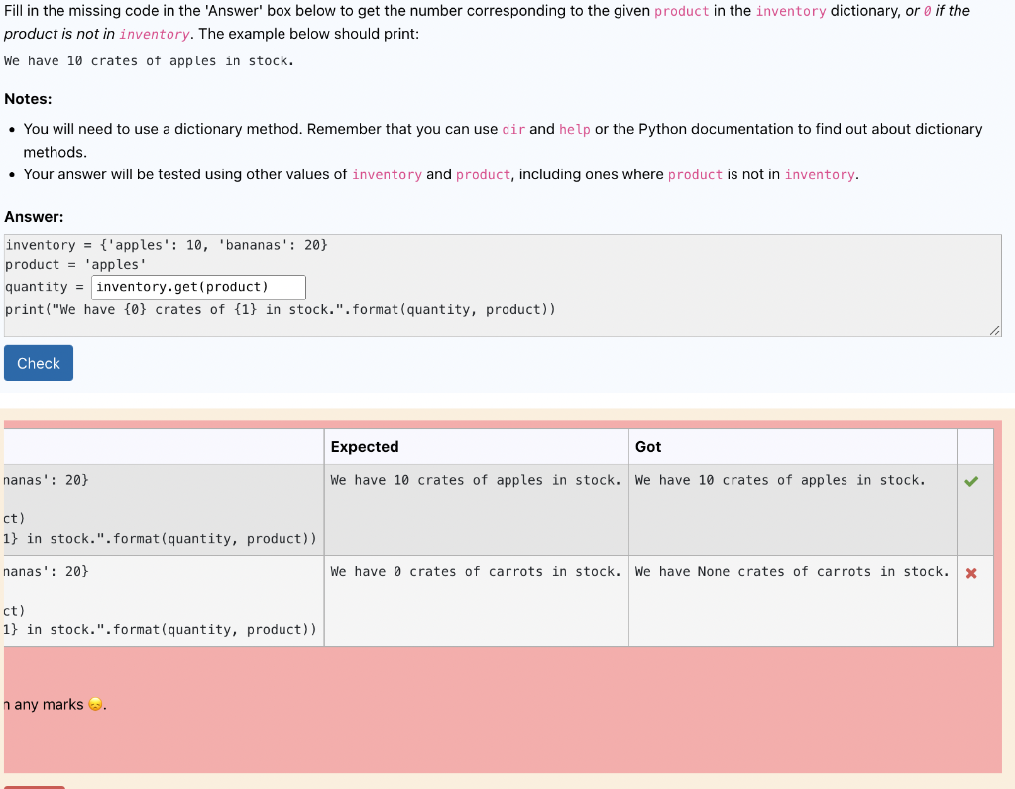Click the inventory code term in the first note
The image size is (1015, 789).
click(388, 174)
